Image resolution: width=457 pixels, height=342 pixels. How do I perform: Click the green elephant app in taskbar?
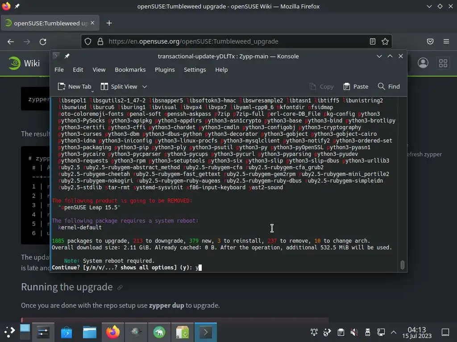(x=159, y=332)
